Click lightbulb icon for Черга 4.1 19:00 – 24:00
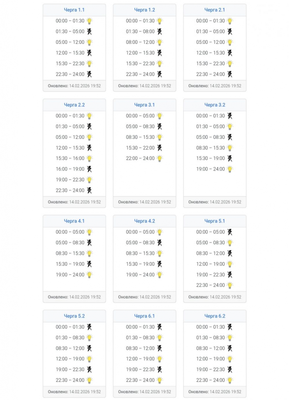This screenshot has width=289, height=400. [x=89, y=275]
